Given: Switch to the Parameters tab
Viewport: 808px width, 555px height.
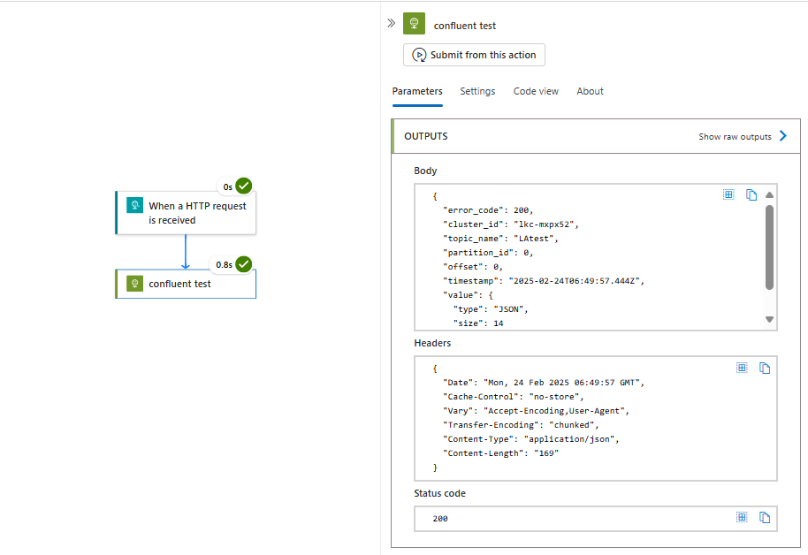Looking at the screenshot, I should pyautogui.click(x=417, y=91).
